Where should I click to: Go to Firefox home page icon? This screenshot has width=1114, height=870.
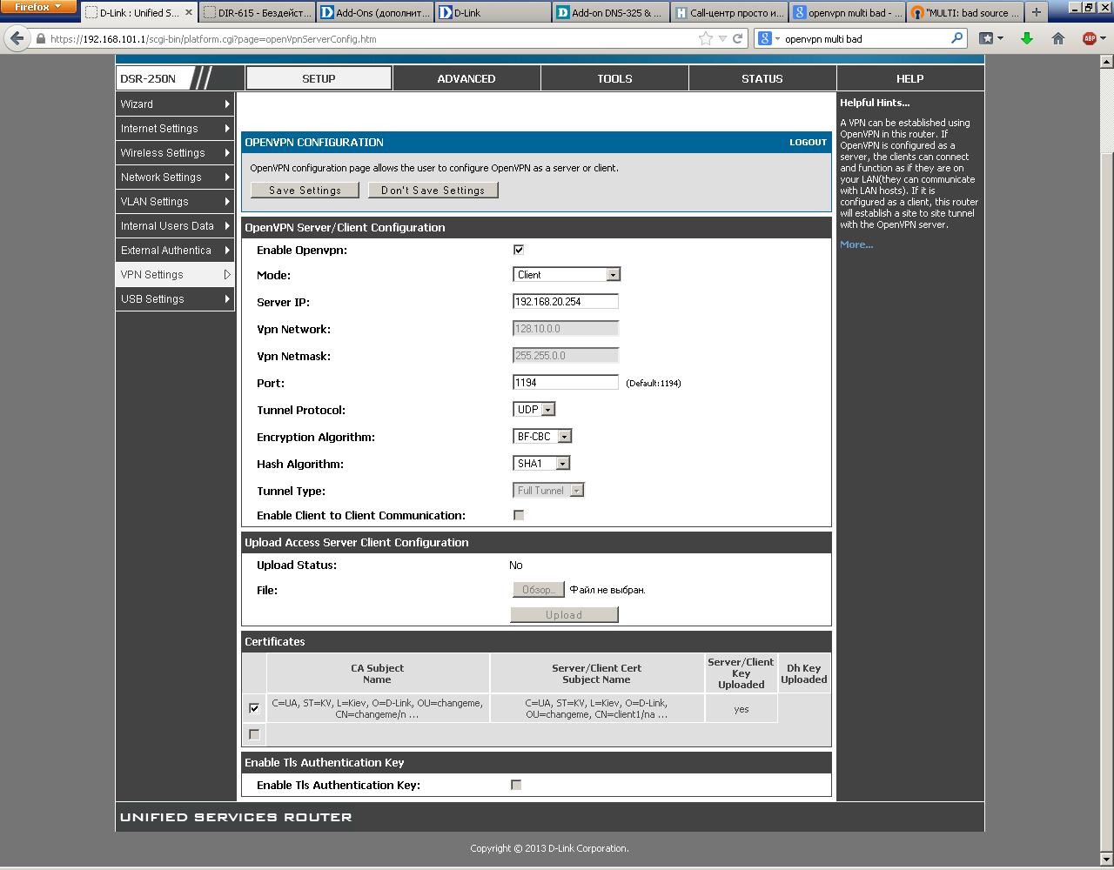click(1058, 38)
